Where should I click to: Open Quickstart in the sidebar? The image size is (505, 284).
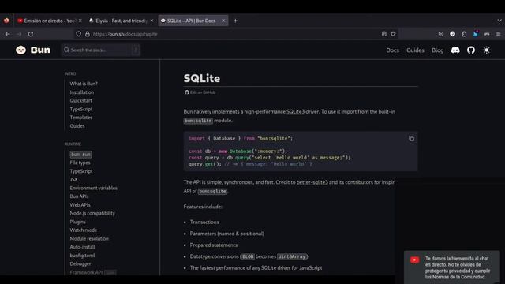pyautogui.click(x=80, y=100)
